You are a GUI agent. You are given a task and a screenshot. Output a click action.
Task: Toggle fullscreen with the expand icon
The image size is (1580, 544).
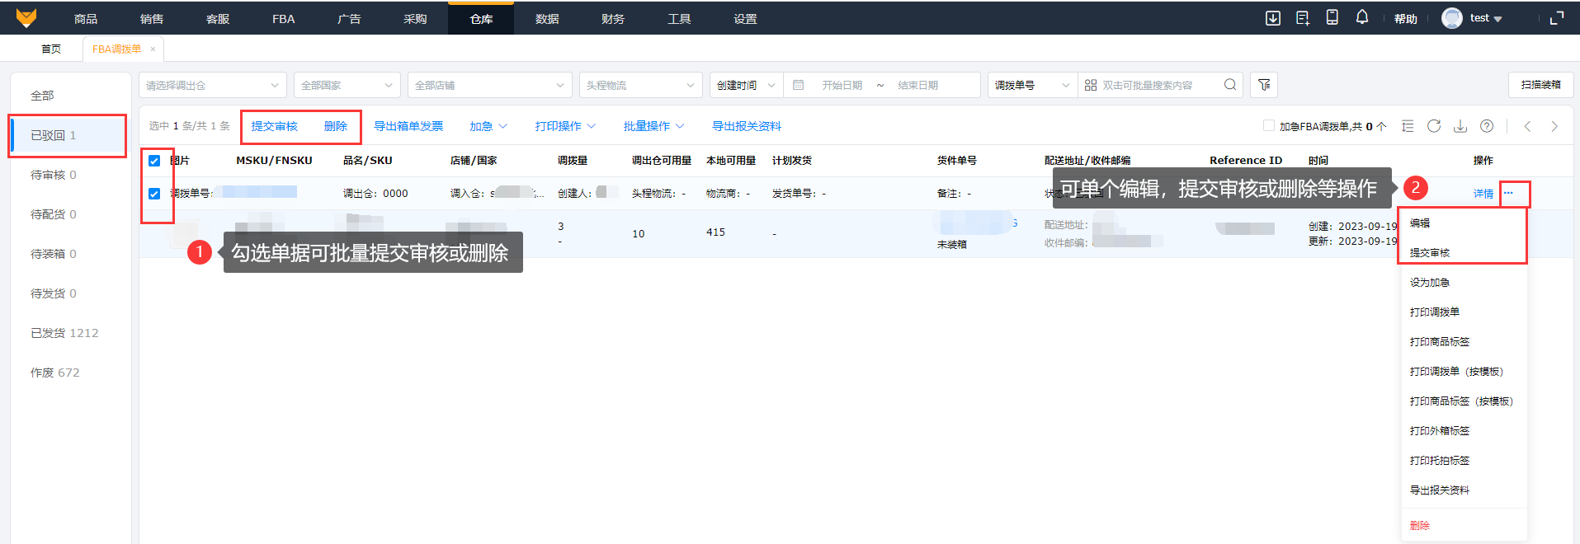point(1557,18)
